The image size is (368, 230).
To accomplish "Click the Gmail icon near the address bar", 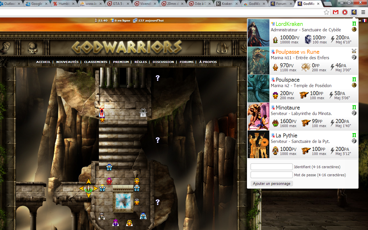I will (x=335, y=12).
